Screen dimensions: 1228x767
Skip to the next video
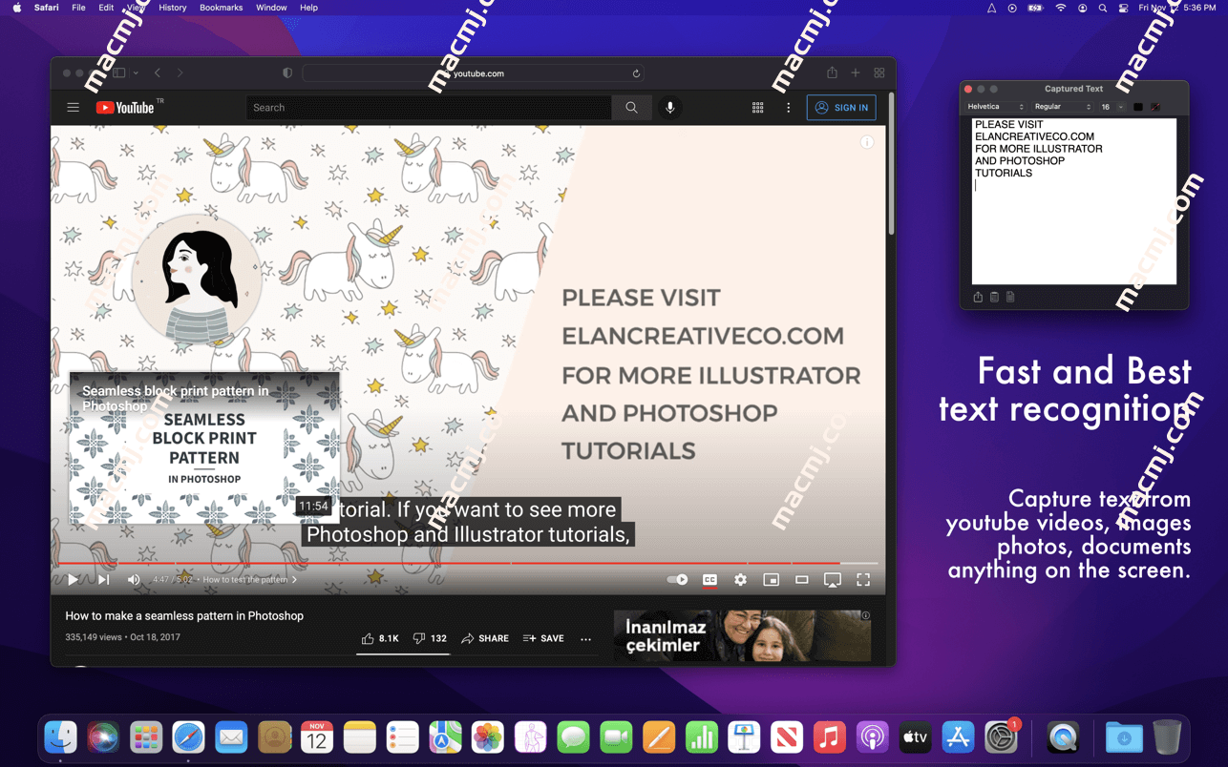[x=103, y=579]
